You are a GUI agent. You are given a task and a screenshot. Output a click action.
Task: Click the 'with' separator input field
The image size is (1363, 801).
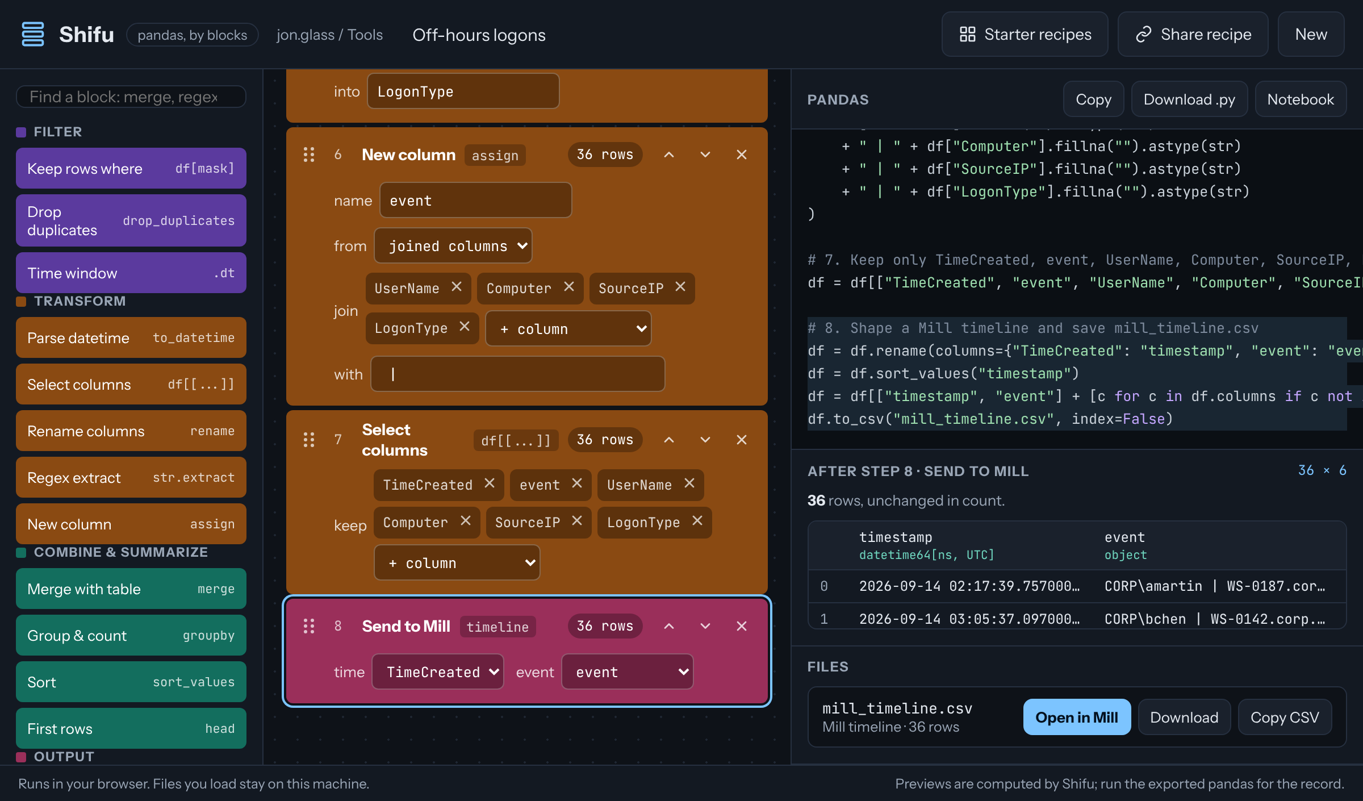(x=518, y=374)
